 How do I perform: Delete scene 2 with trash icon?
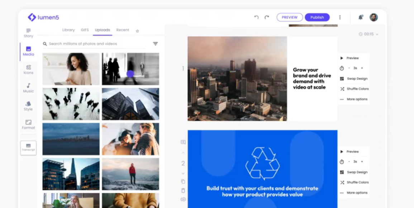[183, 190]
